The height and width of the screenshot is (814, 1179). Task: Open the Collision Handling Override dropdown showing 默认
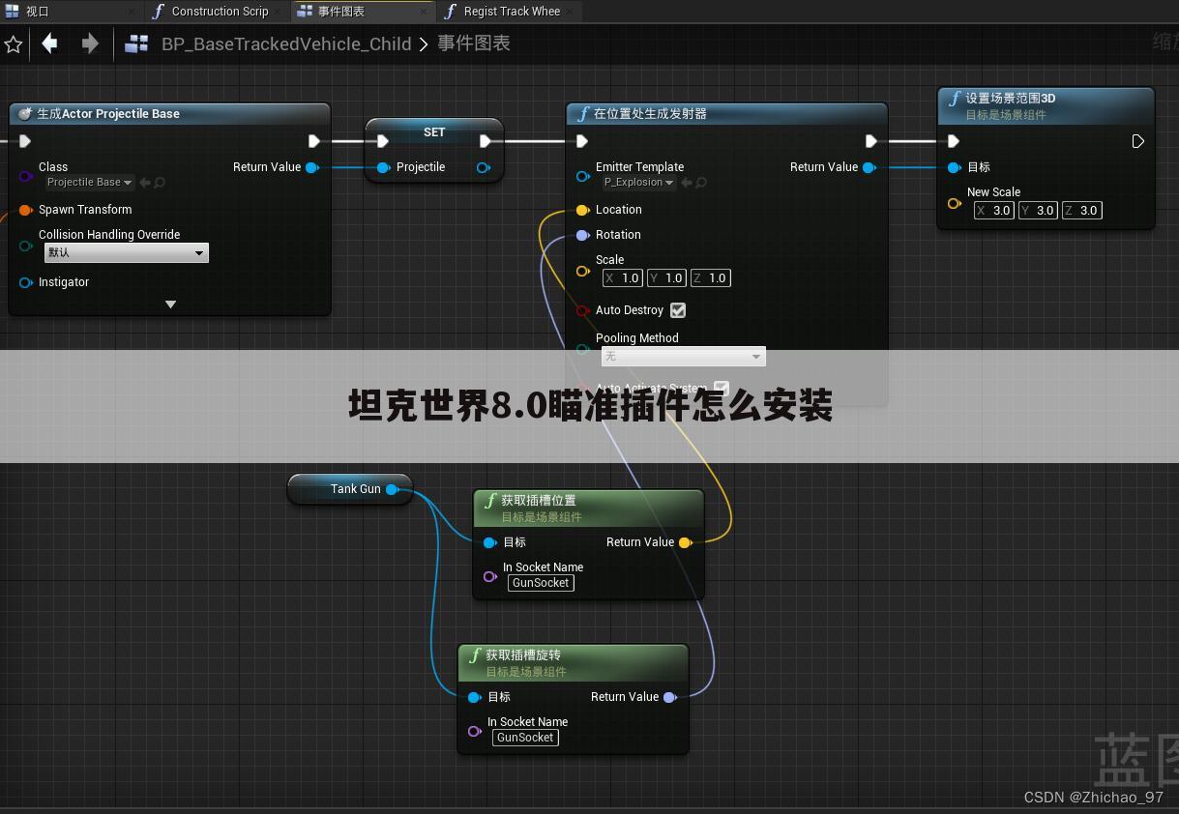127,253
